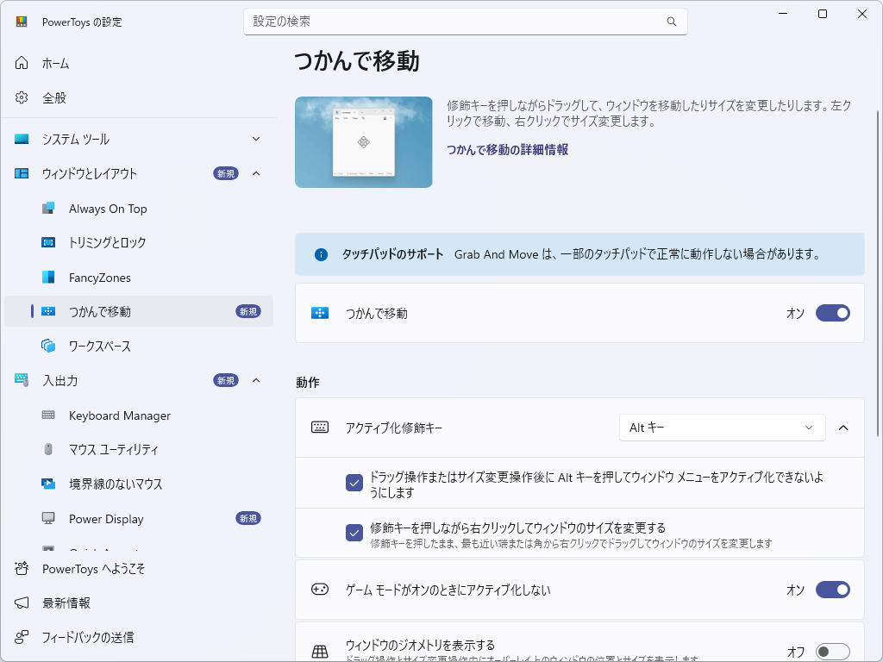Screen dimensions: 883x662
Task: Click the keyboard icon beside アクティブ化修飾キー
Action: pos(320,428)
